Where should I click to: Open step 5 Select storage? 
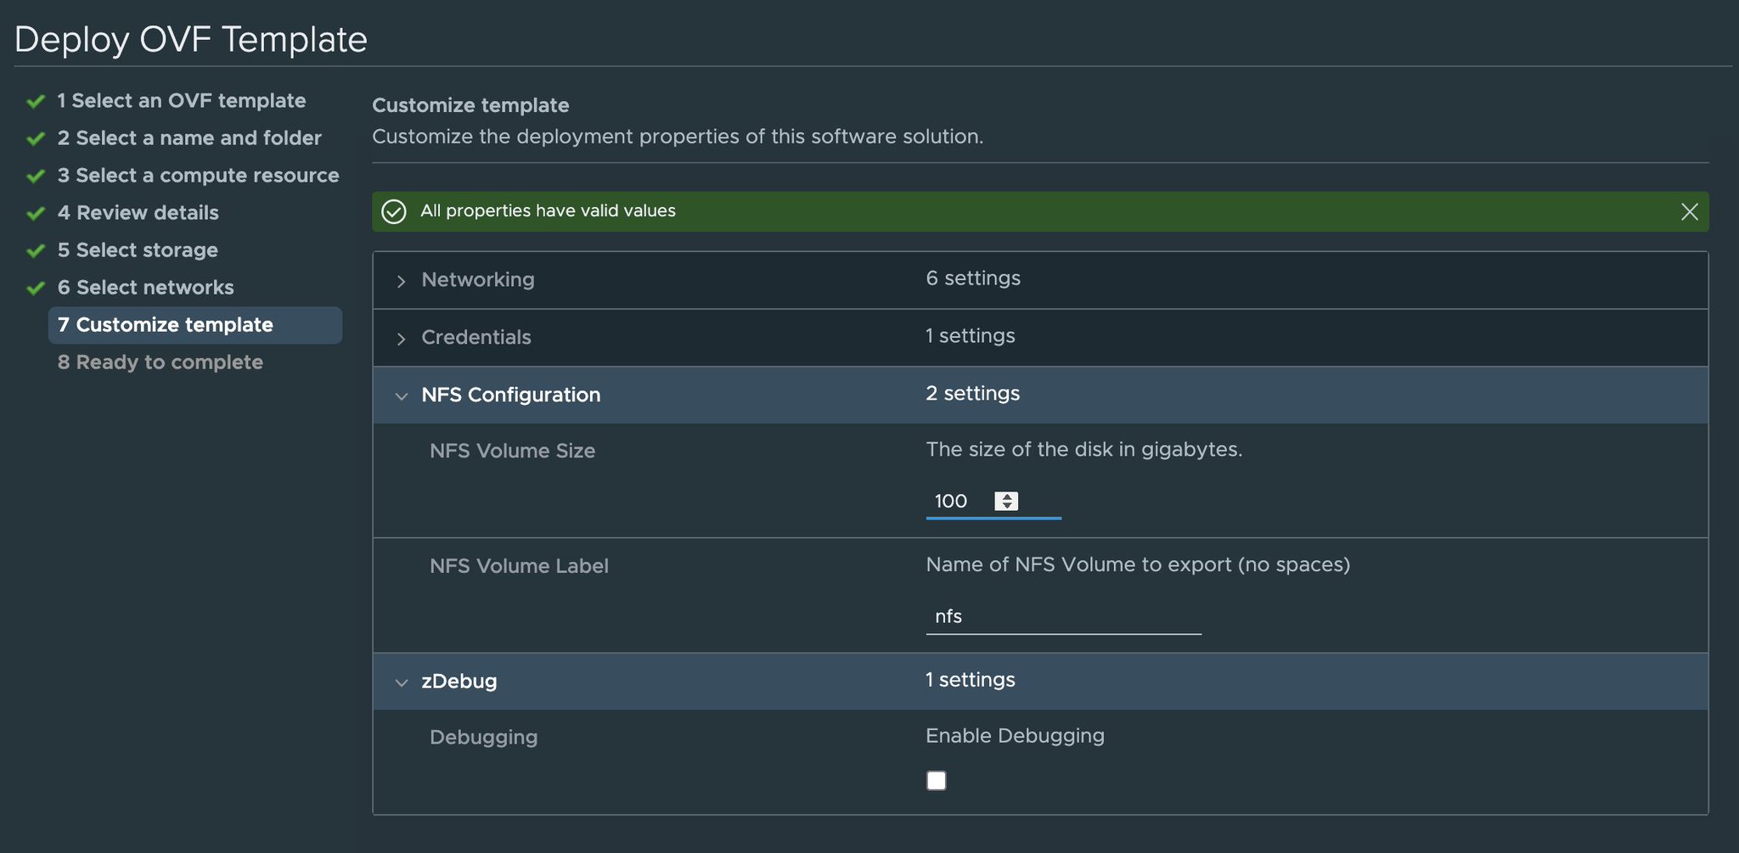(x=138, y=250)
